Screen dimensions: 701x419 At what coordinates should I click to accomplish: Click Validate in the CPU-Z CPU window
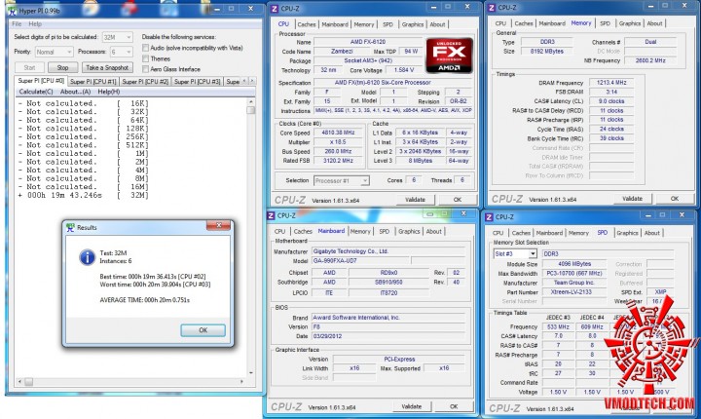pyautogui.click(x=415, y=200)
